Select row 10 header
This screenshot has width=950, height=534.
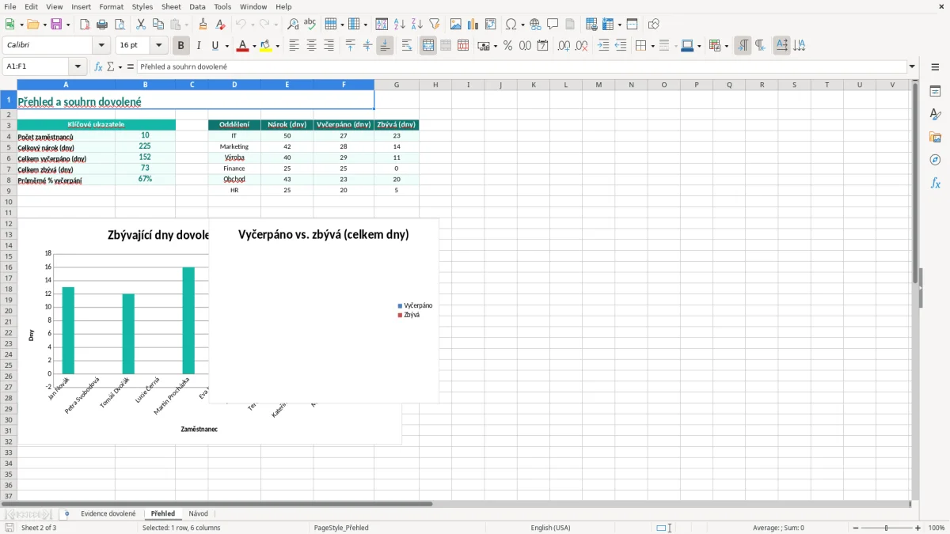click(x=9, y=202)
